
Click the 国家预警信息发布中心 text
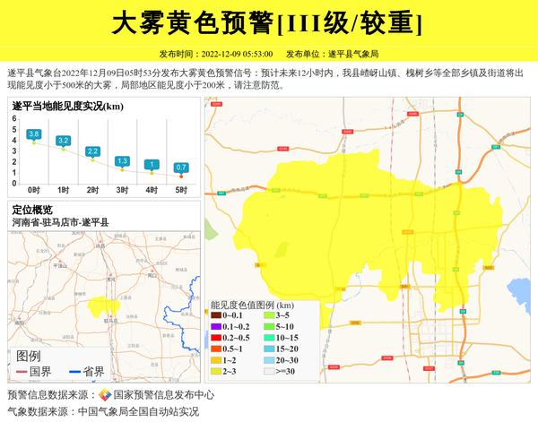164,395
